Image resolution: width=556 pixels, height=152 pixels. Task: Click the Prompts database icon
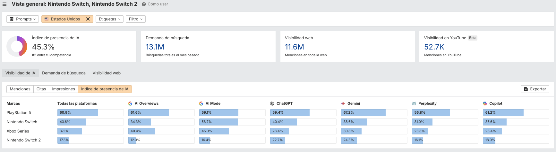pos(12,19)
